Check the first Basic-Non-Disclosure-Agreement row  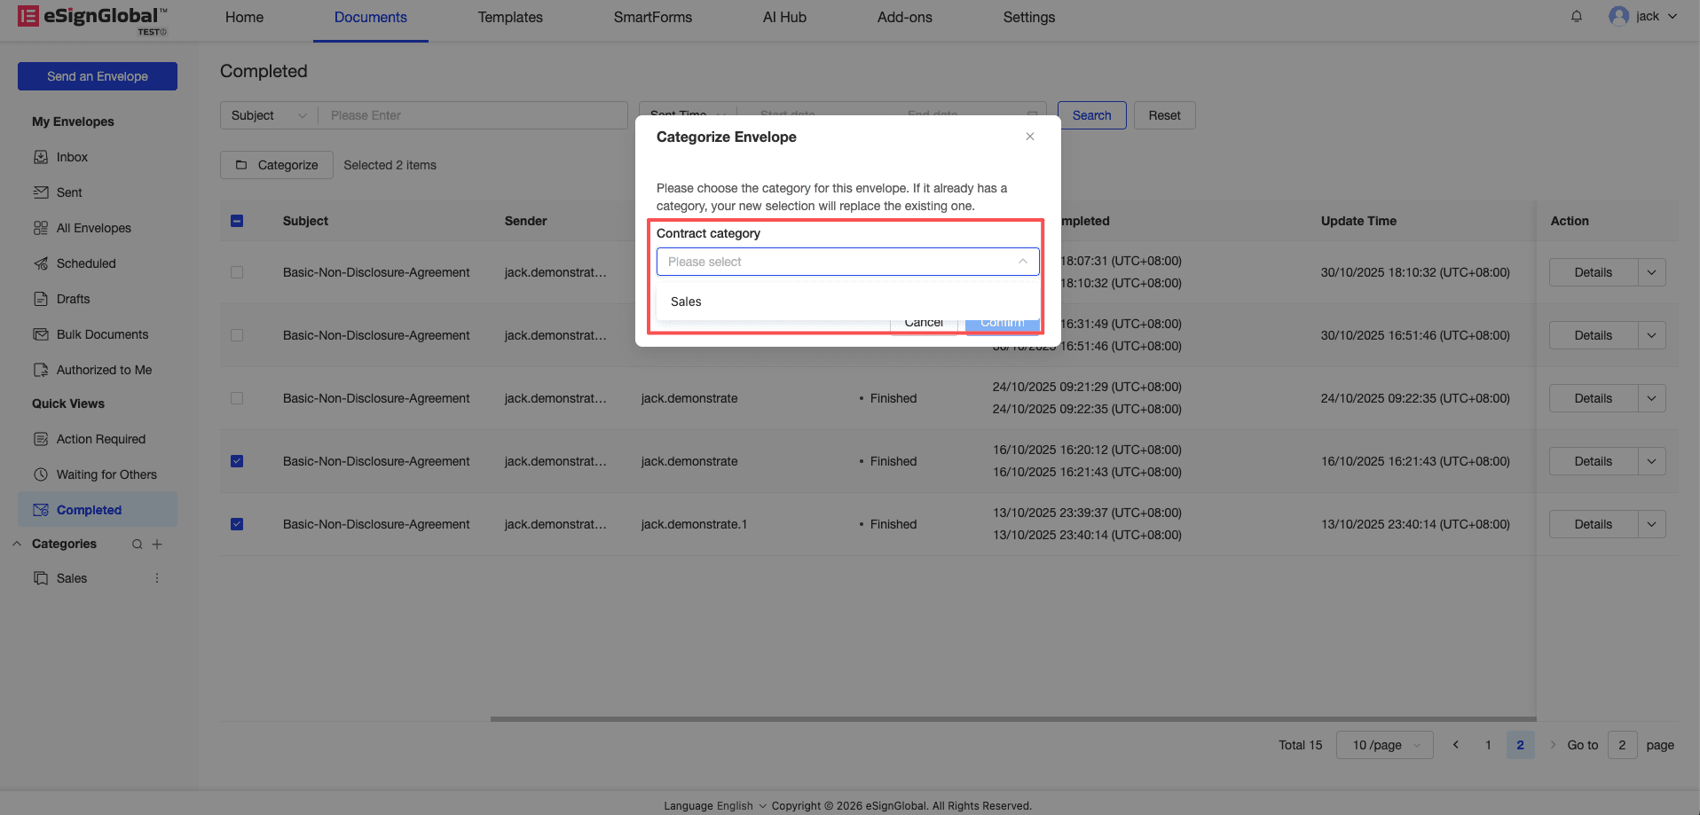point(237,272)
